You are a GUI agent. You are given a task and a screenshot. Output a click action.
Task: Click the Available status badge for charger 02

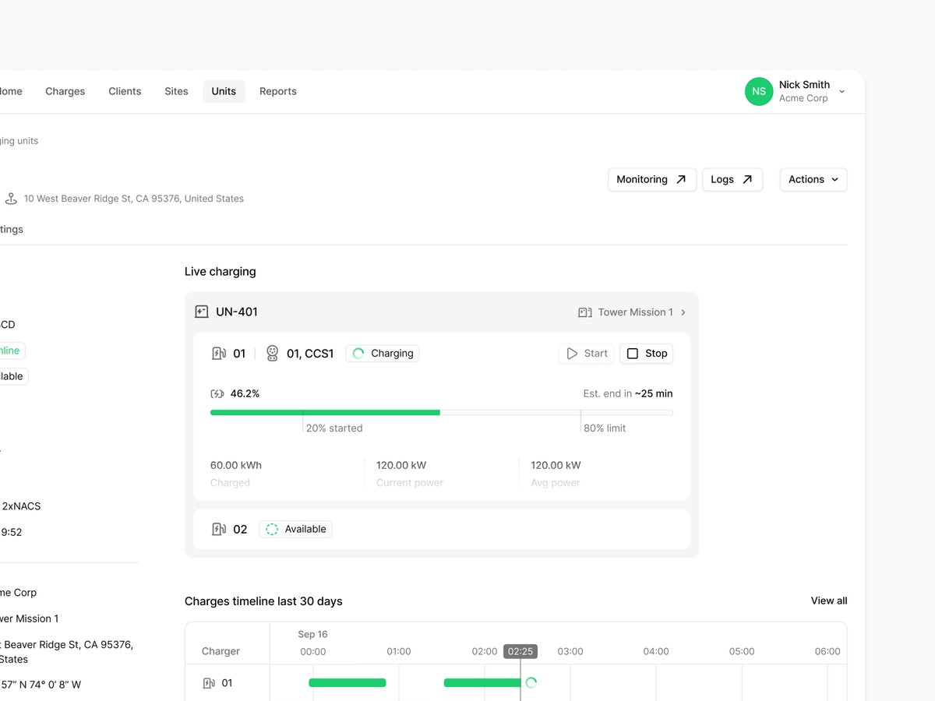[295, 530]
